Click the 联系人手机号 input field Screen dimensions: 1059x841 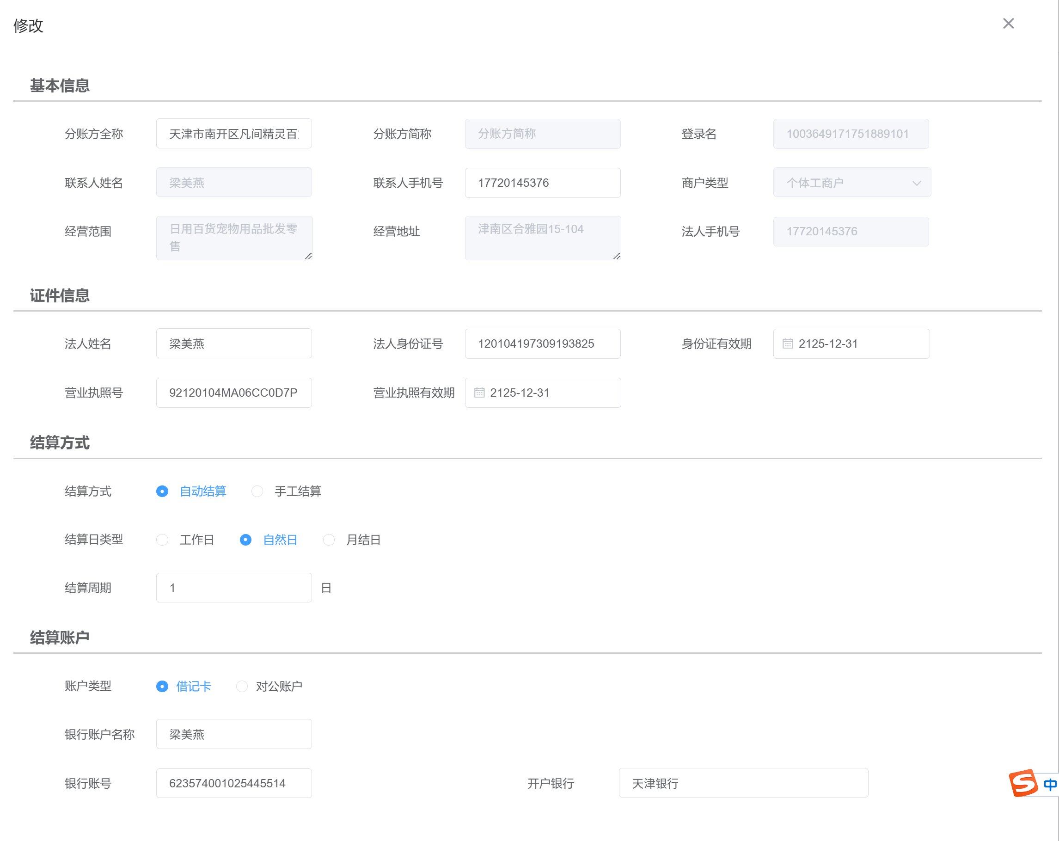click(x=542, y=183)
